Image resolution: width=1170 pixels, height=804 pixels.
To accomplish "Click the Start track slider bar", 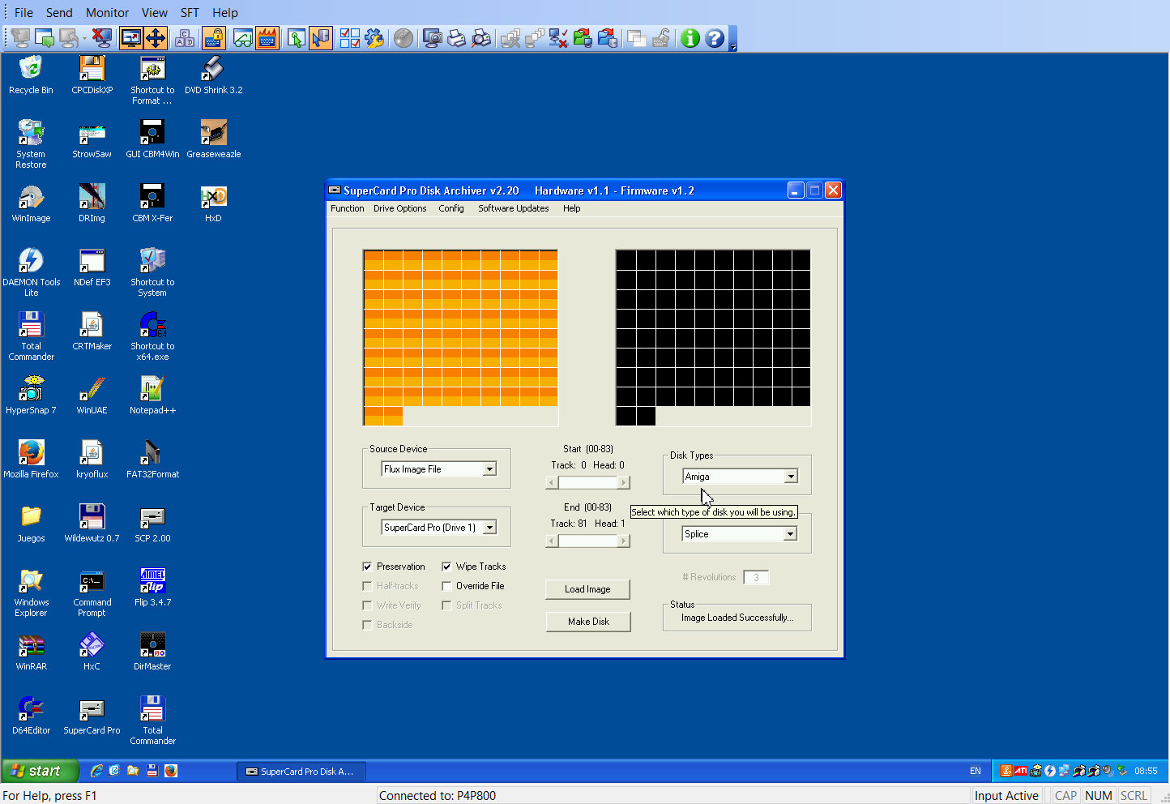I will [x=587, y=482].
